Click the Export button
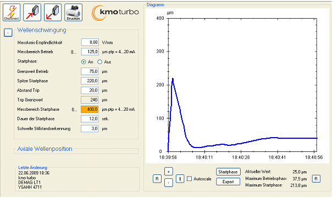The height and width of the screenshot is (198, 333). tap(228, 182)
